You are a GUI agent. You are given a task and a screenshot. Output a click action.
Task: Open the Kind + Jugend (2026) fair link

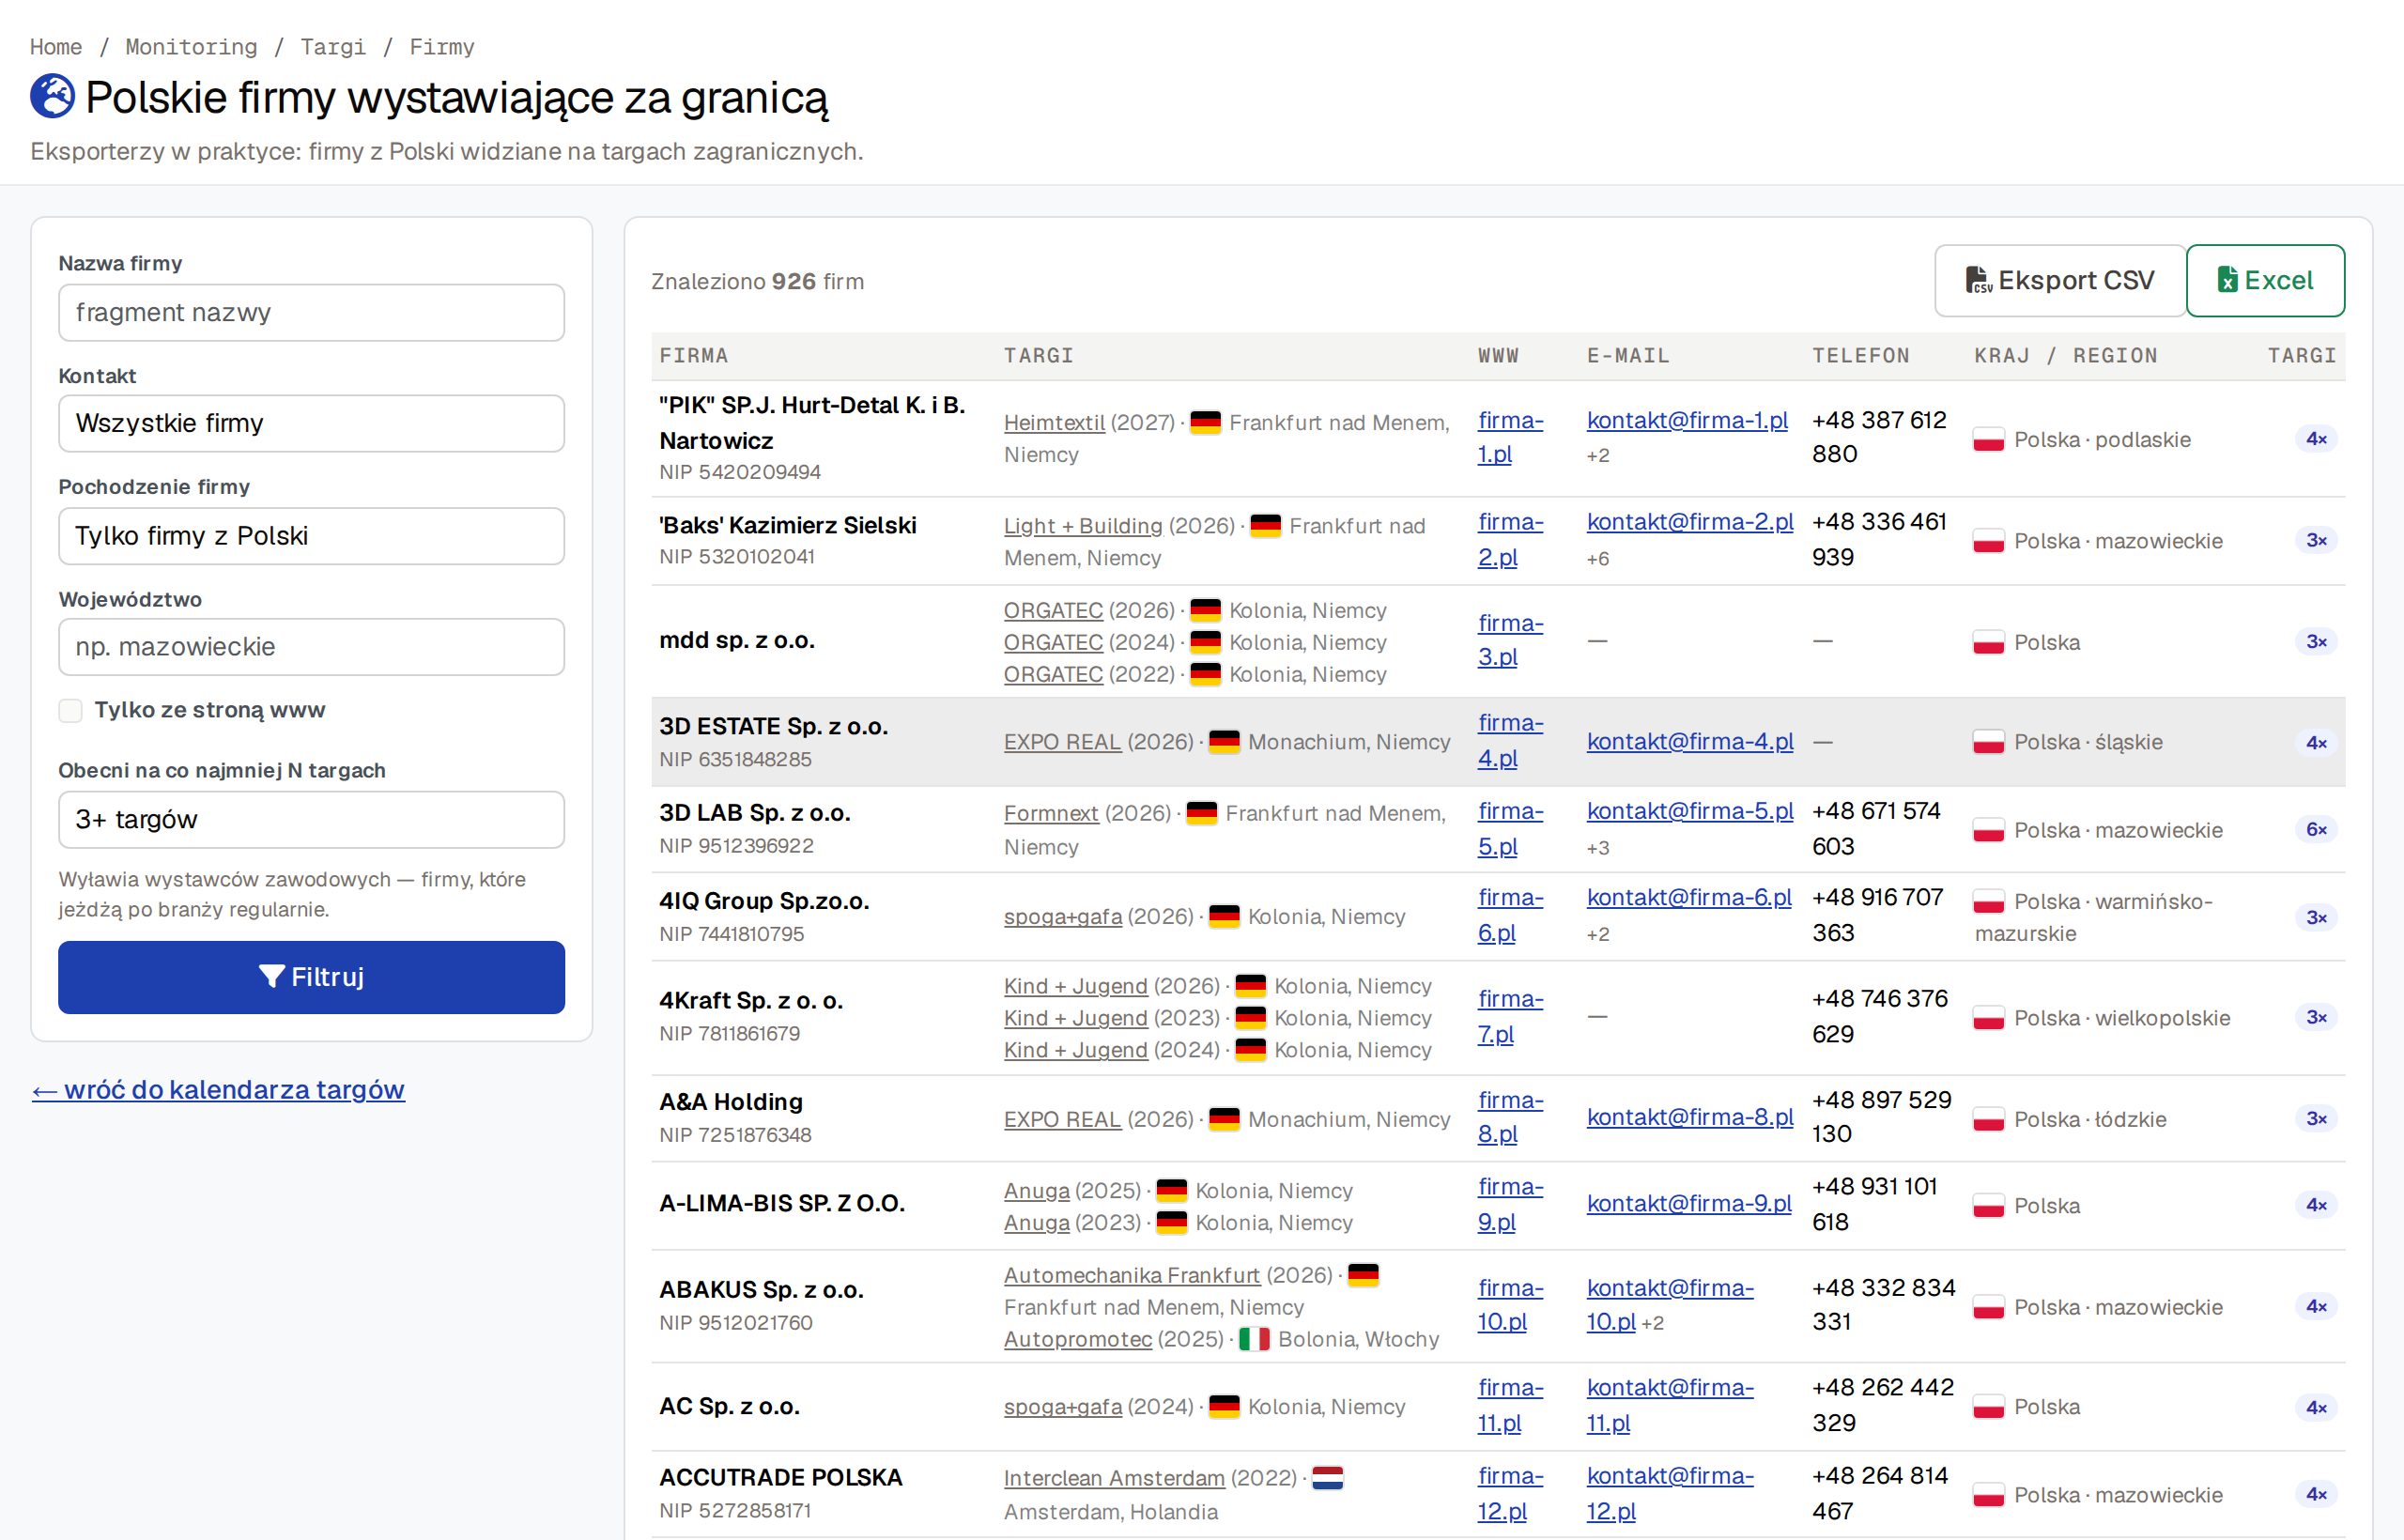pyautogui.click(x=1076, y=986)
